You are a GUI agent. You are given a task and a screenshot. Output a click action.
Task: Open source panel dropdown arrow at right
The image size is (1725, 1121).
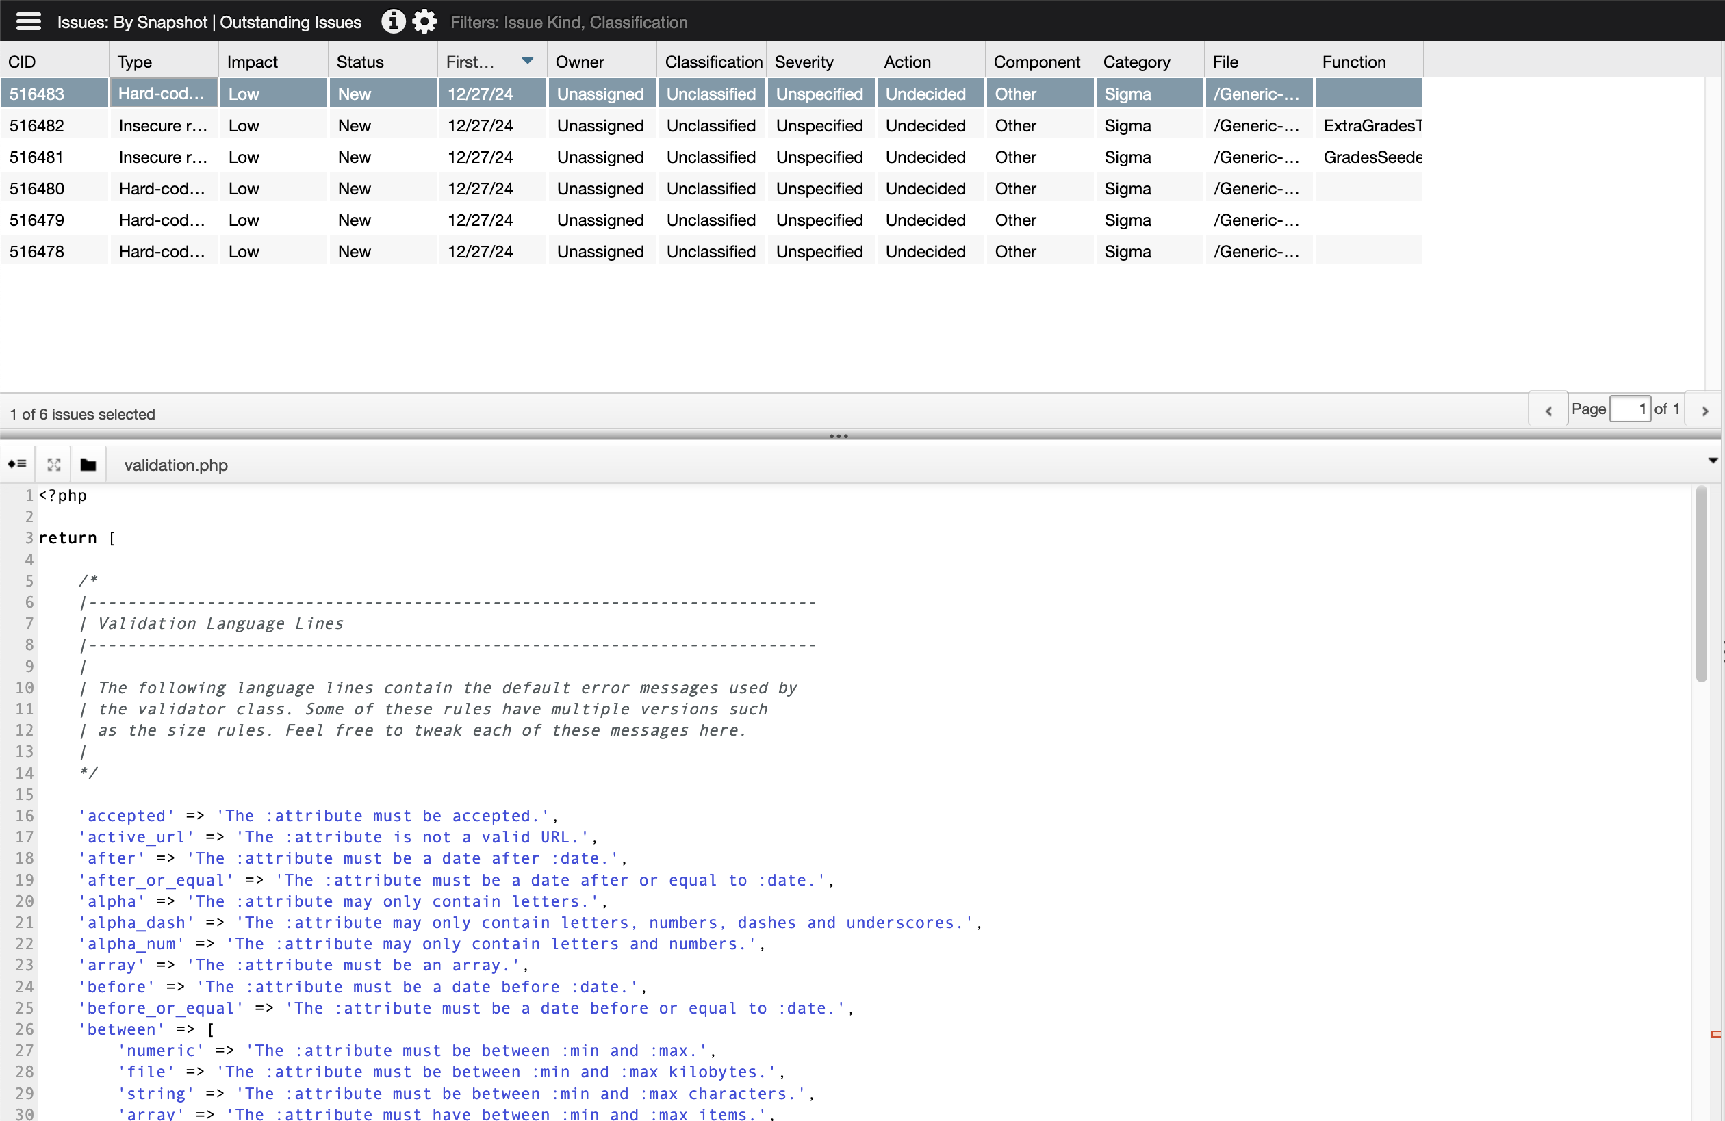tap(1713, 461)
